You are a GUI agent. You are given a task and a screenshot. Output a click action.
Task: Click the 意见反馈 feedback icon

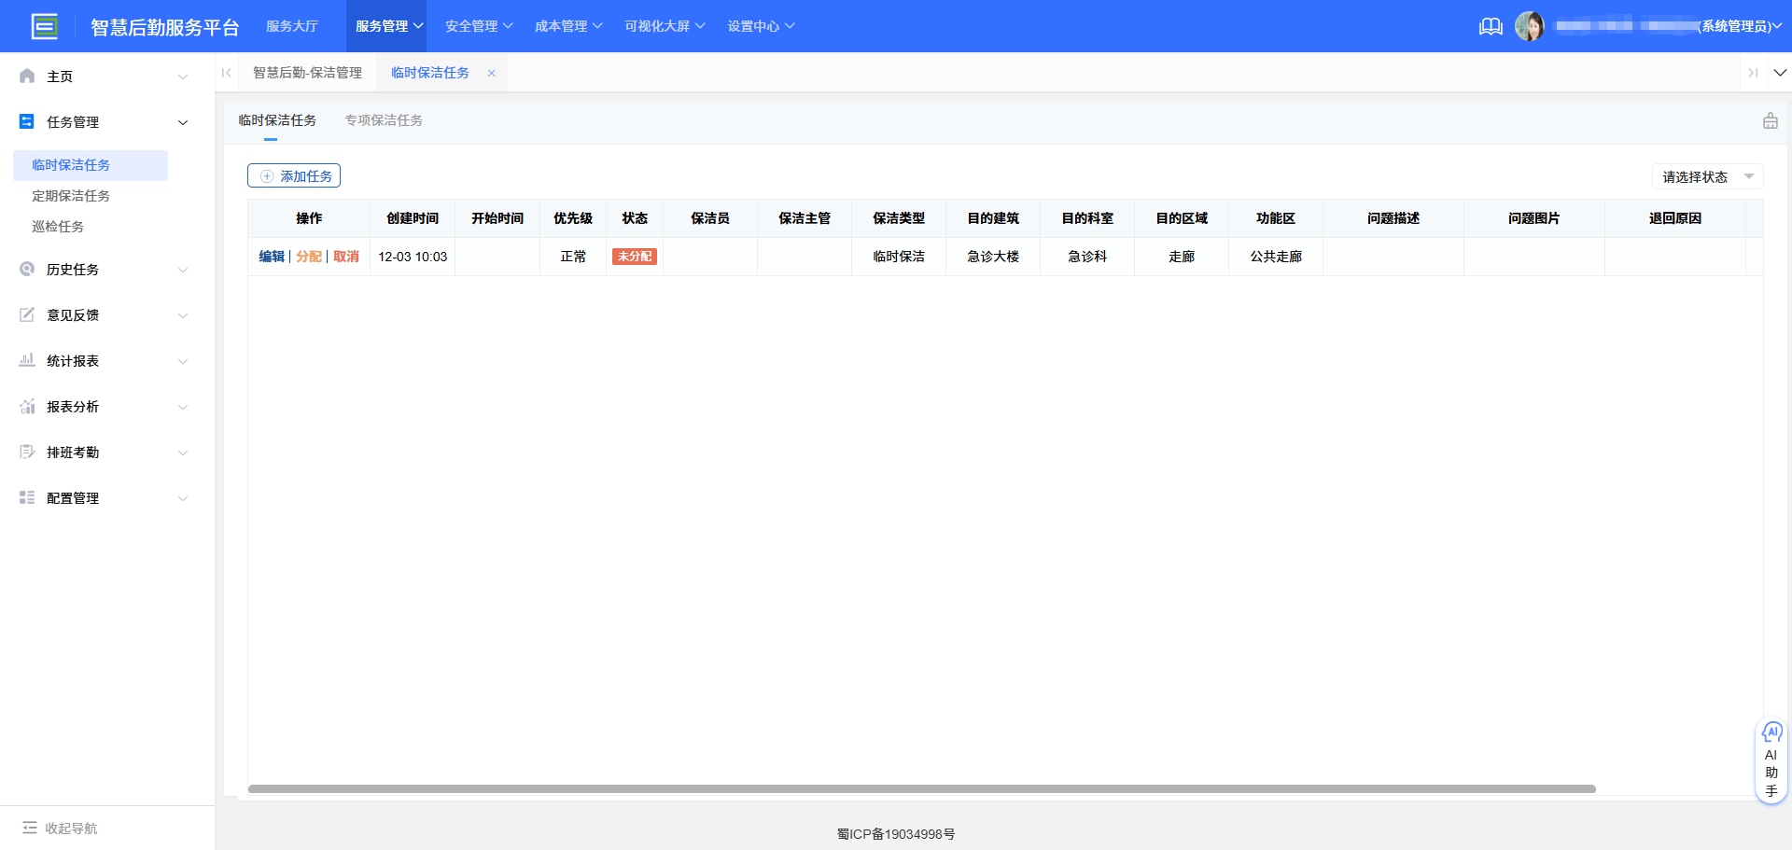click(26, 314)
